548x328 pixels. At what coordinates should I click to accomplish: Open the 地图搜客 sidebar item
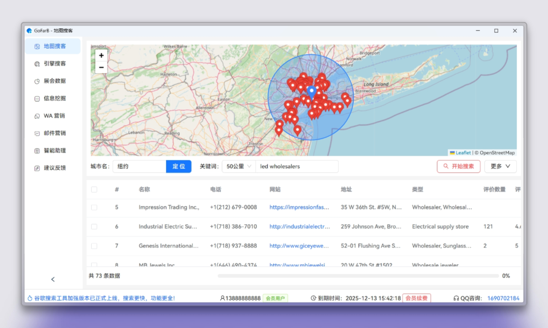click(x=53, y=46)
